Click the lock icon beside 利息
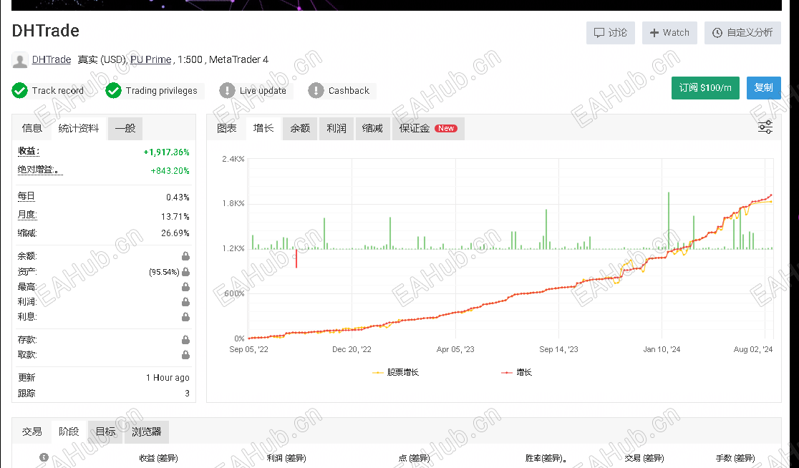 click(185, 317)
